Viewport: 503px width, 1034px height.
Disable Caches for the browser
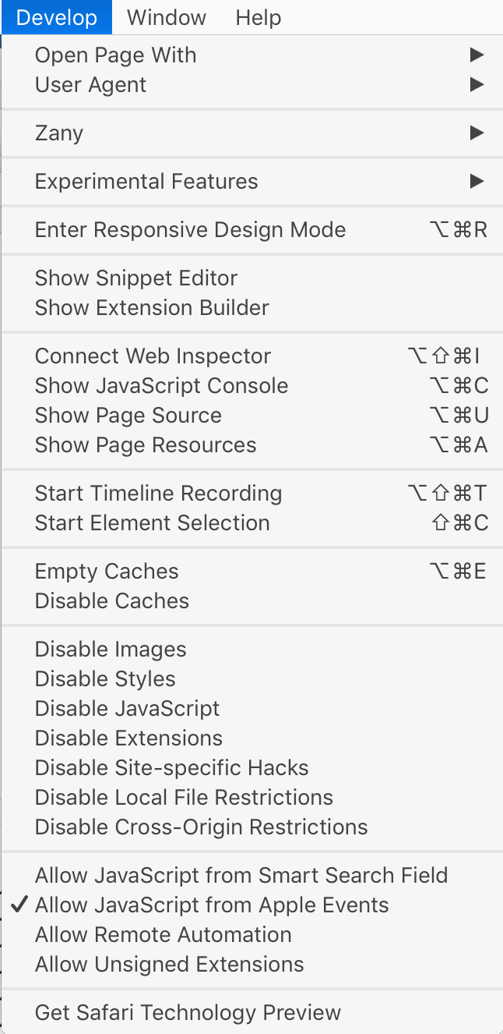pyautogui.click(x=110, y=600)
